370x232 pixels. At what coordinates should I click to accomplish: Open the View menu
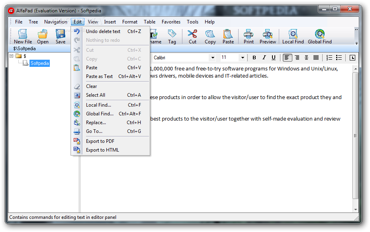point(93,22)
